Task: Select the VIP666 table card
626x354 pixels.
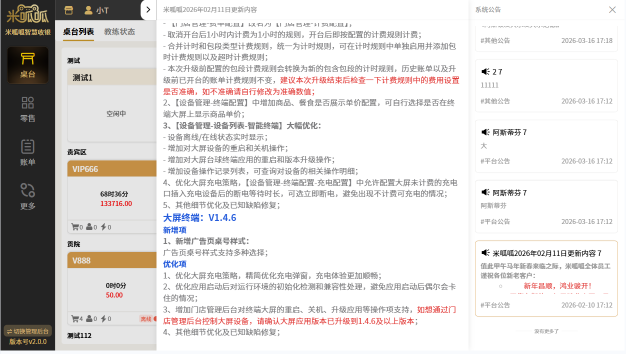Action: pyautogui.click(x=112, y=195)
